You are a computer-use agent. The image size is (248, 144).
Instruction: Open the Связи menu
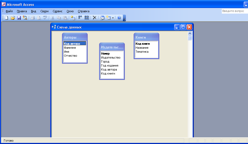[44, 11]
